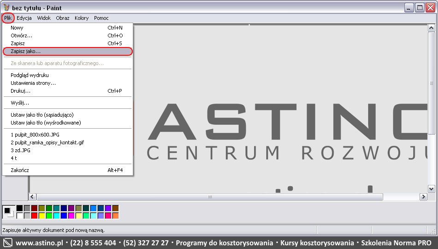Maximize the Paint window
Image resolution: width=438 pixels, height=249 pixels.
tap(420, 8)
